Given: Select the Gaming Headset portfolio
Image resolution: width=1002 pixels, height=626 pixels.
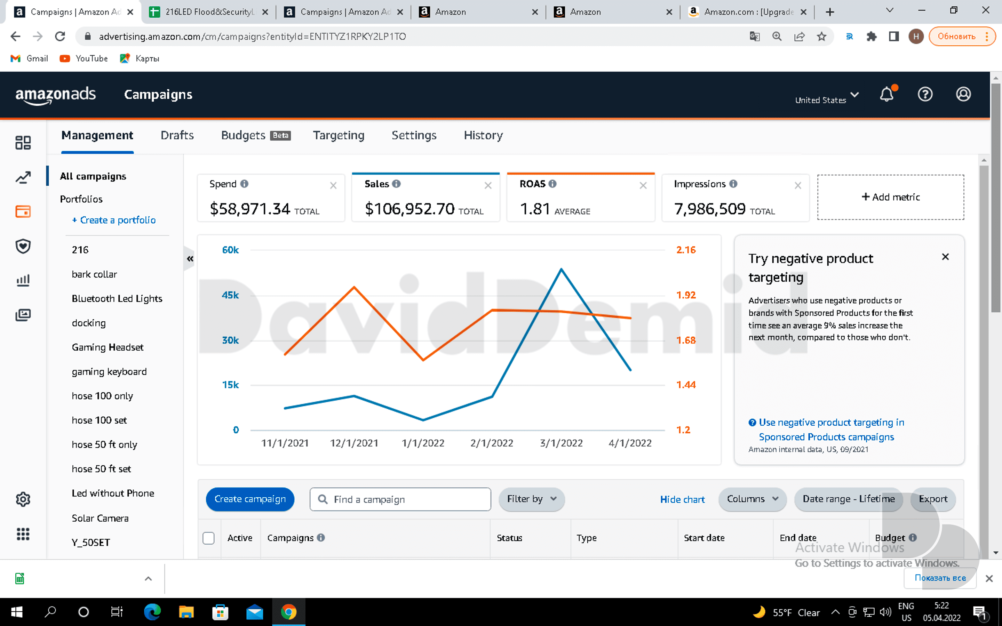Looking at the screenshot, I should point(108,347).
